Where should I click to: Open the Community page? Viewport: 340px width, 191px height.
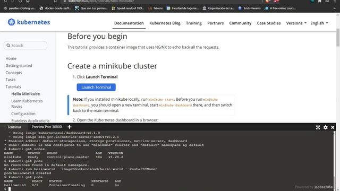tap(240, 23)
